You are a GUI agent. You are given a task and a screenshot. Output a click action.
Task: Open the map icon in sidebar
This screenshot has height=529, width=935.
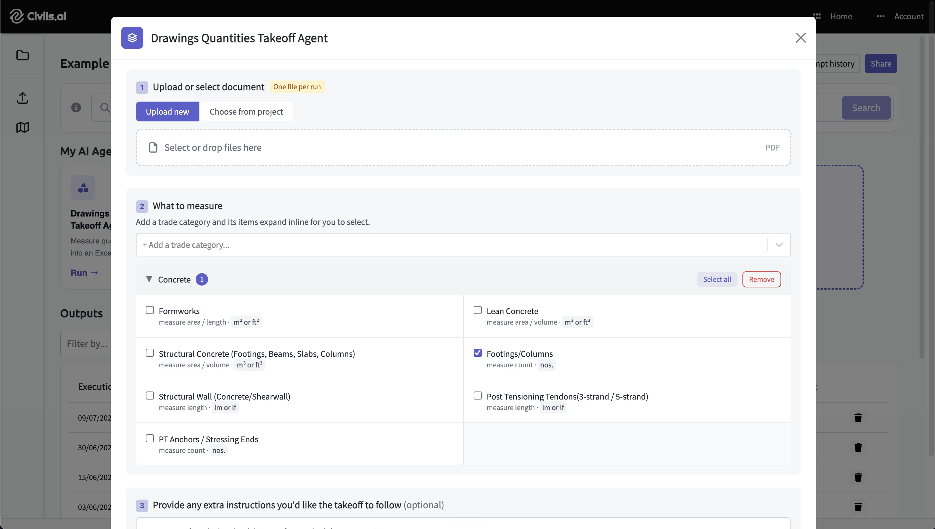(x=23, y=127)
